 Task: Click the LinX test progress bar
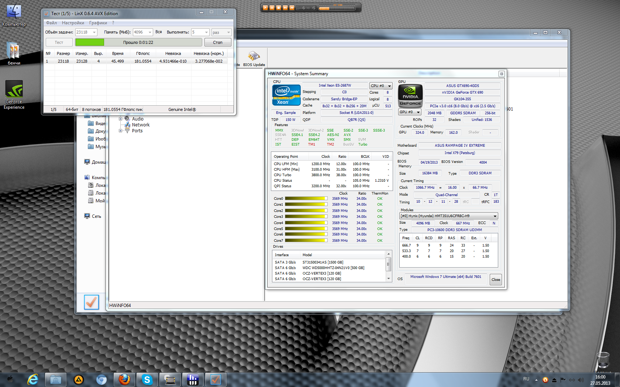(x=138, y=42)
